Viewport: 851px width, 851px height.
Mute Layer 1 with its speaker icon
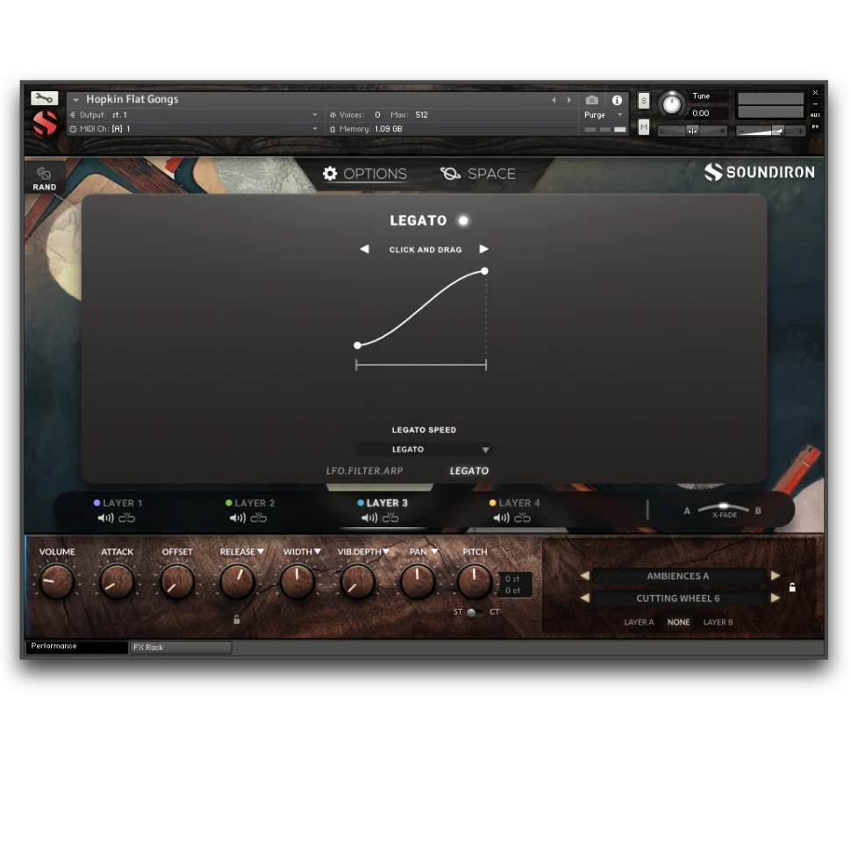(x=105, y=518)
